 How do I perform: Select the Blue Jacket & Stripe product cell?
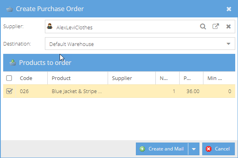77,91
